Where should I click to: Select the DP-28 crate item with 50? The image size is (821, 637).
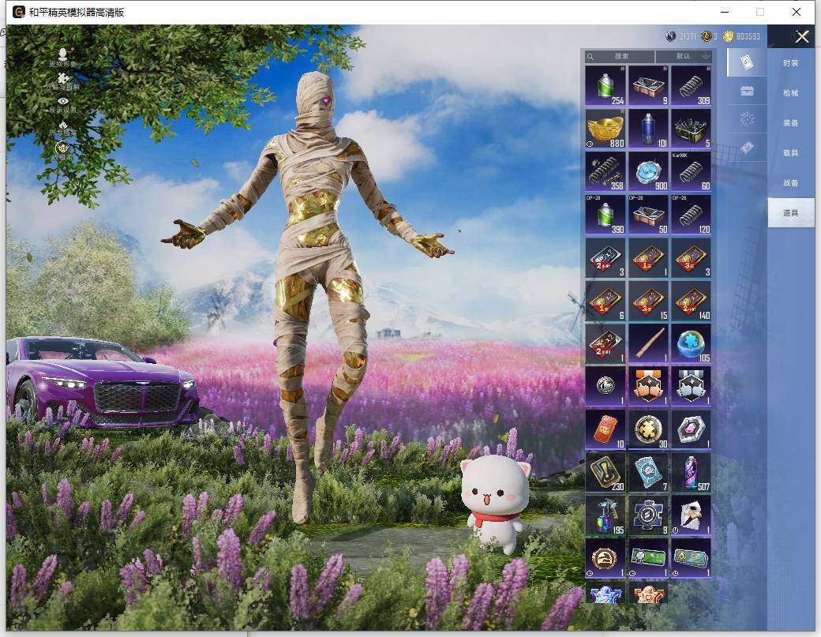click(648, 214)
